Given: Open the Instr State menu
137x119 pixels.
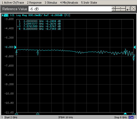Looking at the screenshot, I should point(89,3).
